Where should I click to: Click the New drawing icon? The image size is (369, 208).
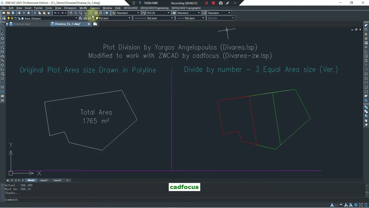tap(4, 13)
